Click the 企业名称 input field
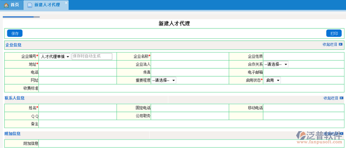 (x=190, y=56)
